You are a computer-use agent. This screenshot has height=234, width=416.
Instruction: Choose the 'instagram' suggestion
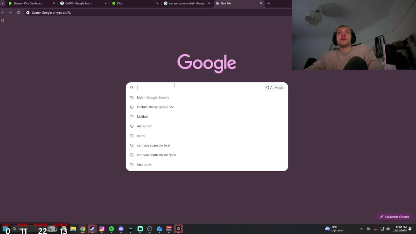click(207, 126)
